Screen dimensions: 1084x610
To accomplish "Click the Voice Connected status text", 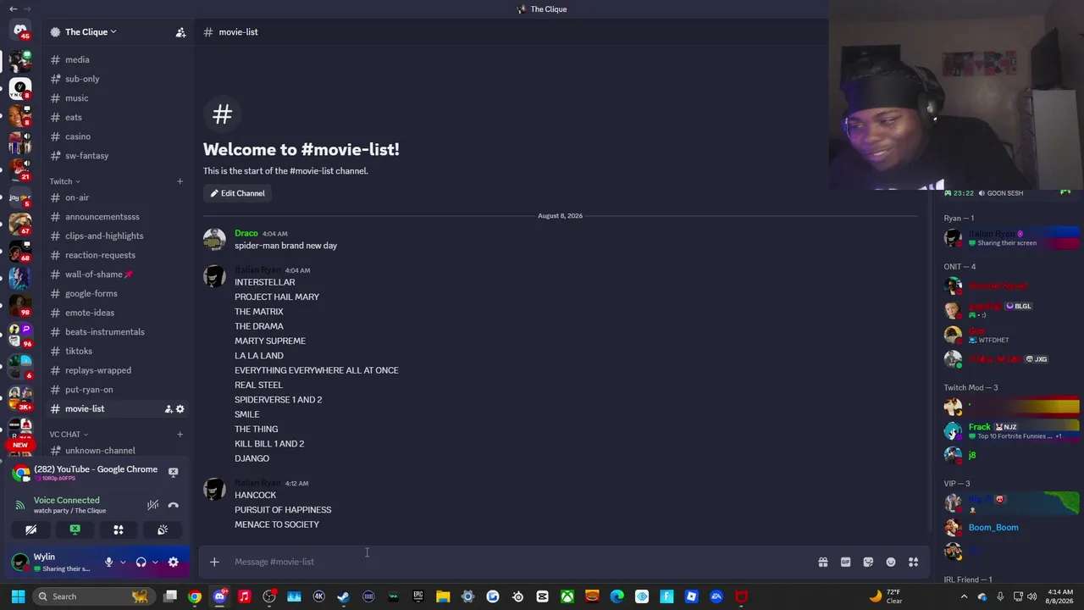I will point(66,501).
